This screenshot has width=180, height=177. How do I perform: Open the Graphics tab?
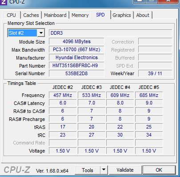point(122,15)
